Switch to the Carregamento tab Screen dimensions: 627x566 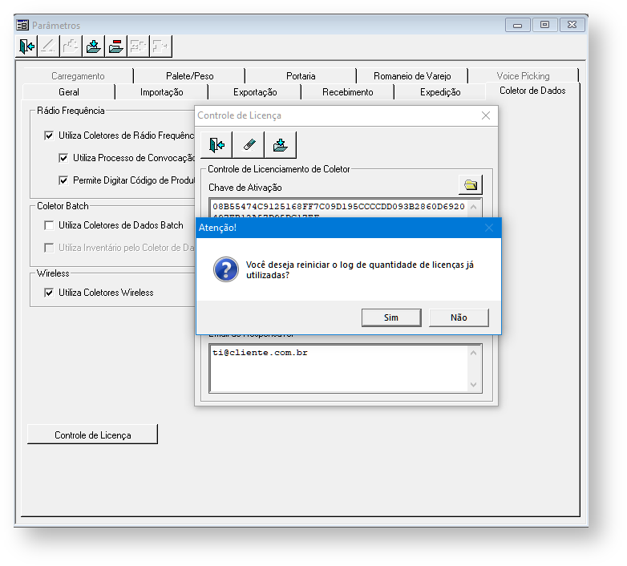click(x=78, y=76)
